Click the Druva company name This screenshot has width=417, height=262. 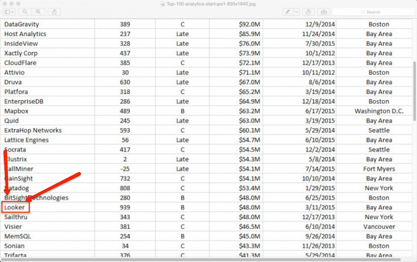pos(13,82)
